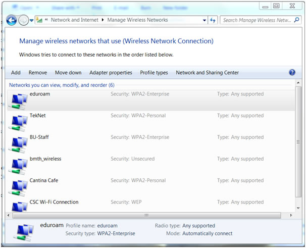Click the search magnifier icon
306x248 pixels.
coord(297,20)
